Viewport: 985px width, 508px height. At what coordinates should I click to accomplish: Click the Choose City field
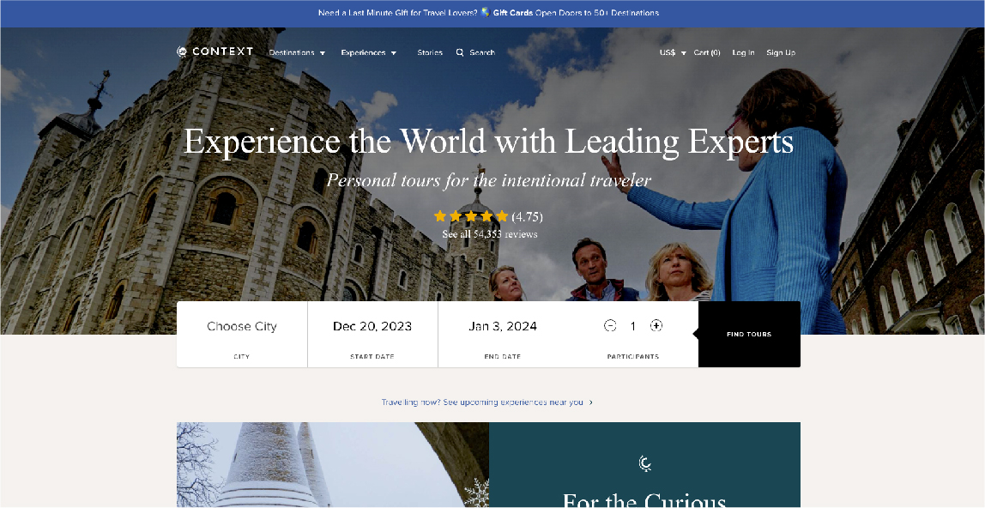pyautogui.click(x=242, y=326)
